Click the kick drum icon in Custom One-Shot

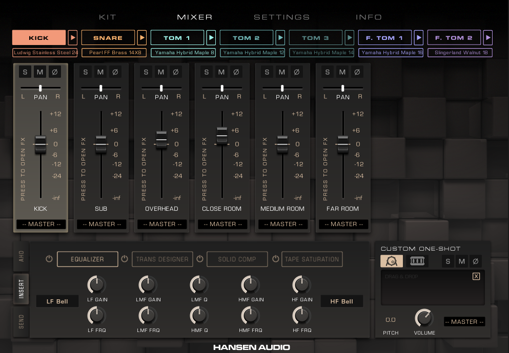coord(392,261)
